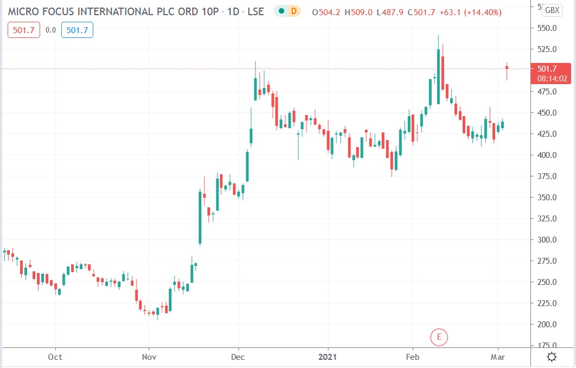
Task: Click the "2021" label on the time axis
Action: pos(328,357)
